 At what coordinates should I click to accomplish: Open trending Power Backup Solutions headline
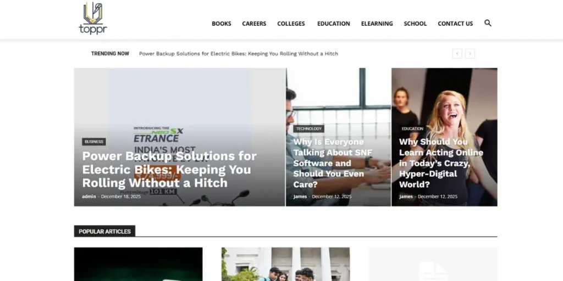[239, 54]
